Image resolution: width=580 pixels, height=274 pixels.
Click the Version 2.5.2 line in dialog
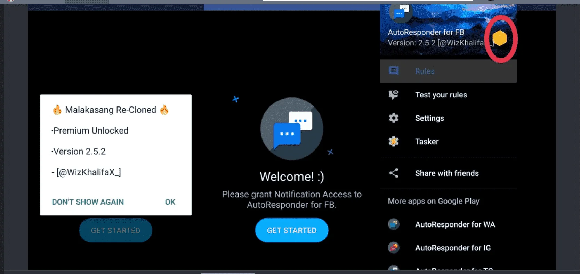79,151
